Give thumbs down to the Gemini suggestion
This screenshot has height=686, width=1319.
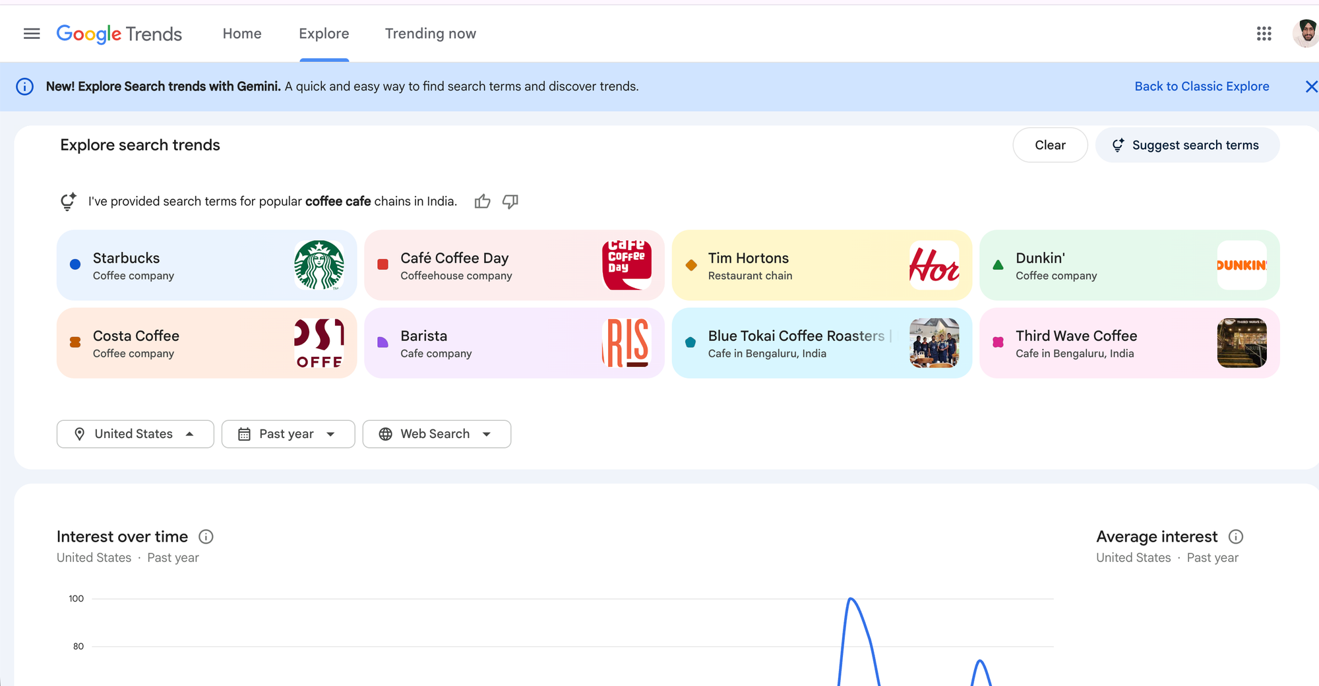511,201
